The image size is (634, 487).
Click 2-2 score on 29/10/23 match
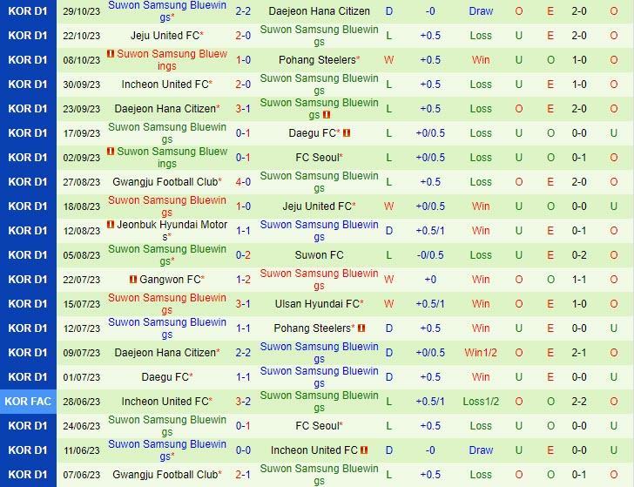pyautogui.click(x=243, y=11)
